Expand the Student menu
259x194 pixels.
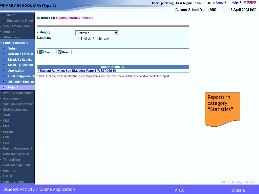click(x=9, y=32)
